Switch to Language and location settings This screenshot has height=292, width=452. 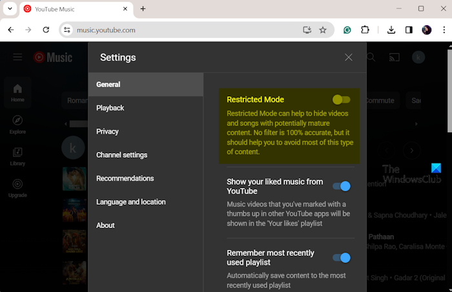click(131, 202)
